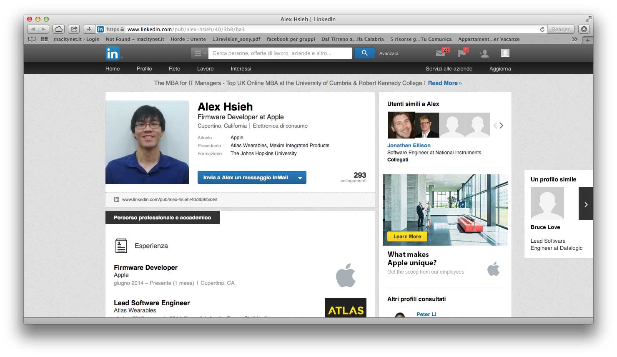Open the Top Sites grid icon
The width and height of the screenshot is (617, 357).
pyautogui.click(x=44, y=39)
